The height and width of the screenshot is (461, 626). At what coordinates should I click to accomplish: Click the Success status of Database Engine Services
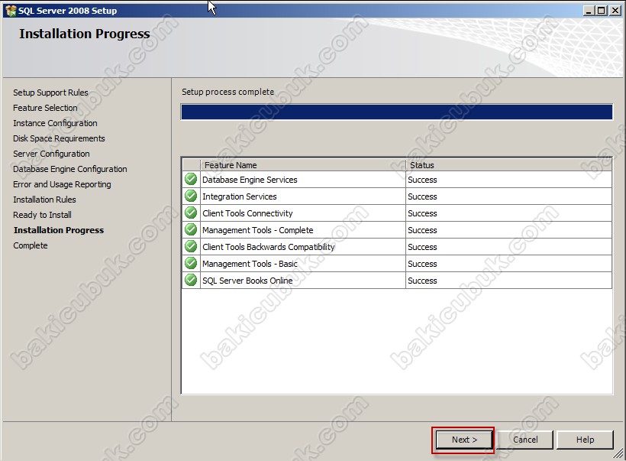pos(422,180)
